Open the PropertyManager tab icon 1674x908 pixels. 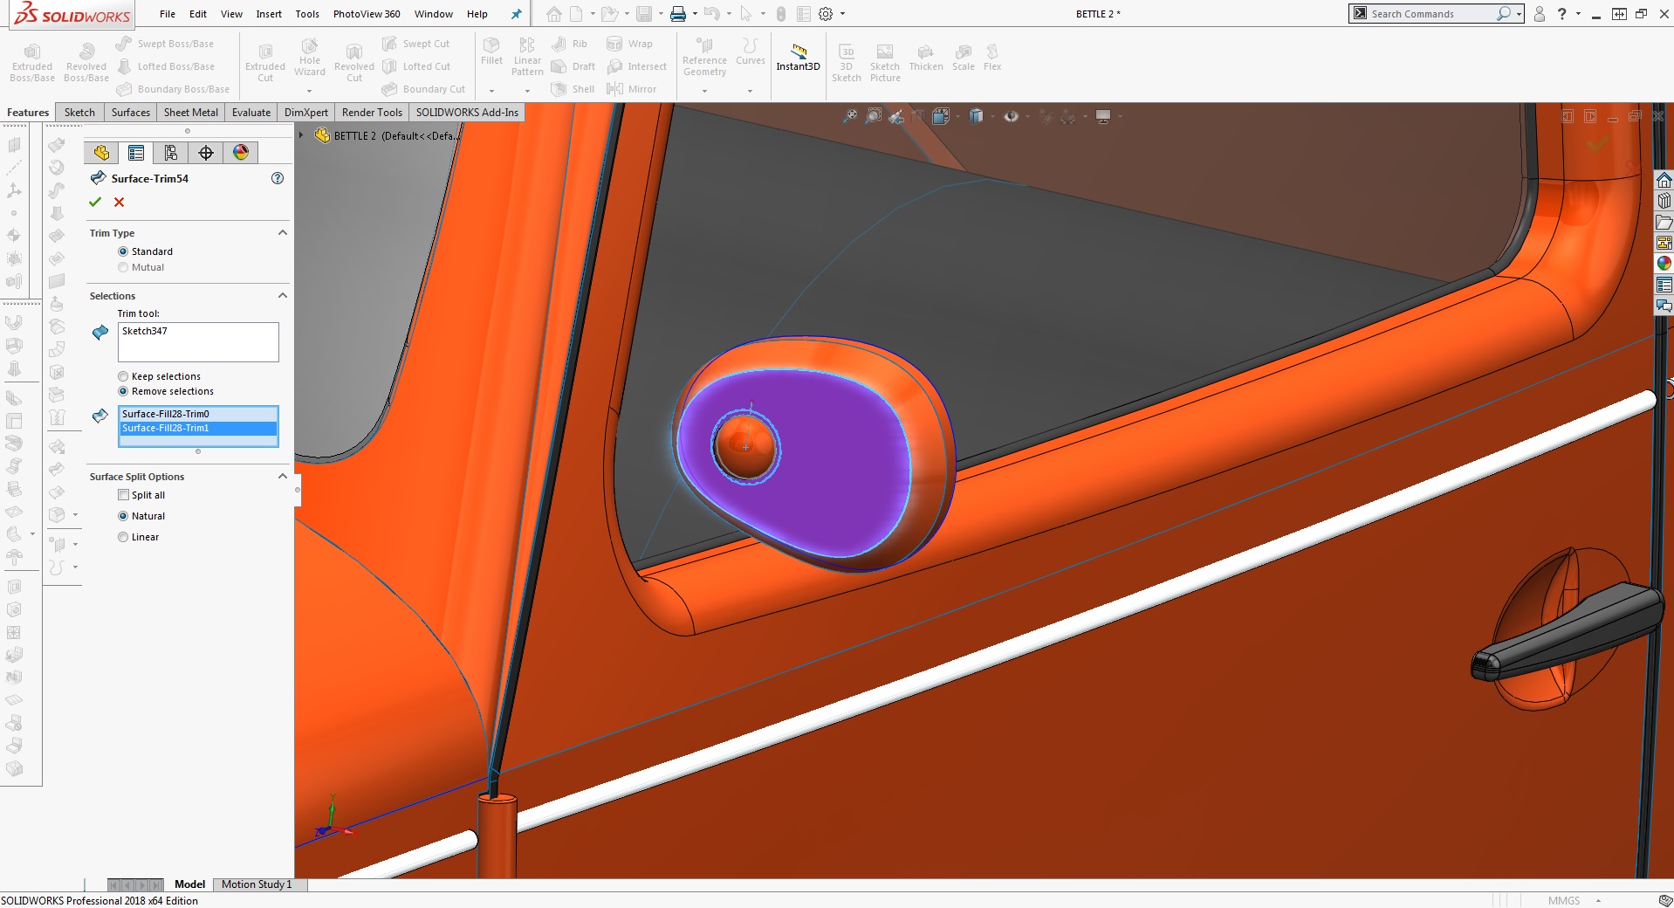[x=136, y=153]
